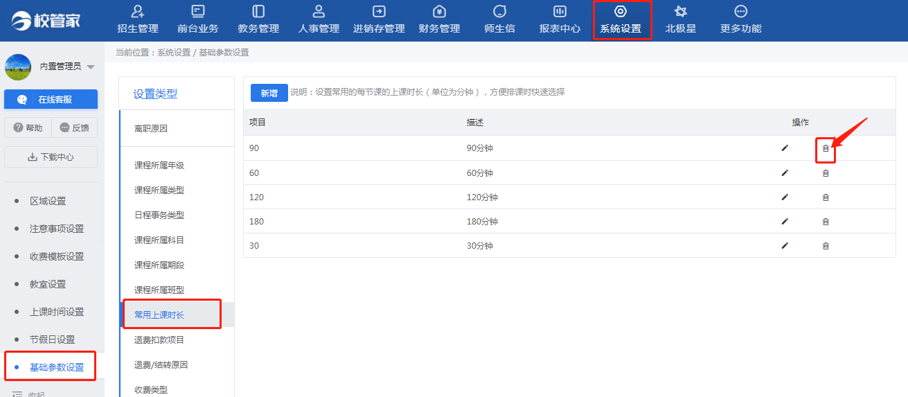Select 节假日设置 in the sidebar

click(52, 339)
